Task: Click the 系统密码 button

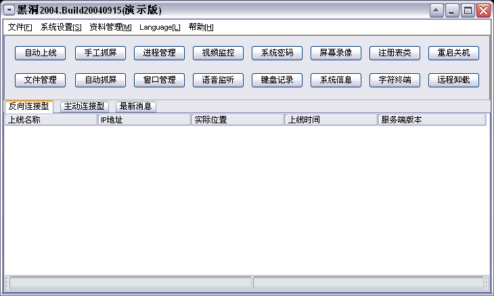Action: [x=277, y=53]
